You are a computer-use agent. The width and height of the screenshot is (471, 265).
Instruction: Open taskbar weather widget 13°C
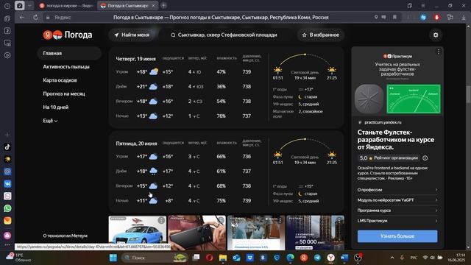(x=18, y=258)
